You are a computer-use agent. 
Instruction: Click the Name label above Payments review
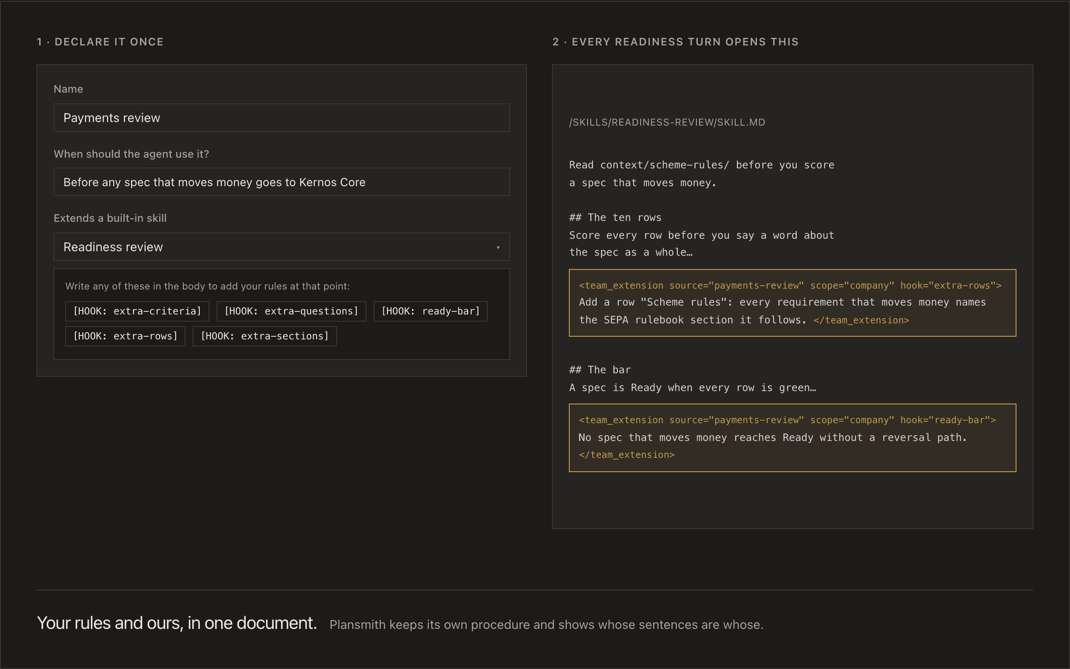[x=68, y=89]
